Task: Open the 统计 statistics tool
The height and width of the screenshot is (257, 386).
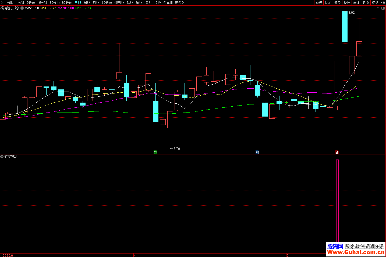Action: pyautogui.click(x=347, y=3)
